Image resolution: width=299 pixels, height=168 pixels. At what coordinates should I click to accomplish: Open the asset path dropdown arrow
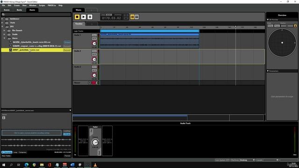click(x=70, y=111)
